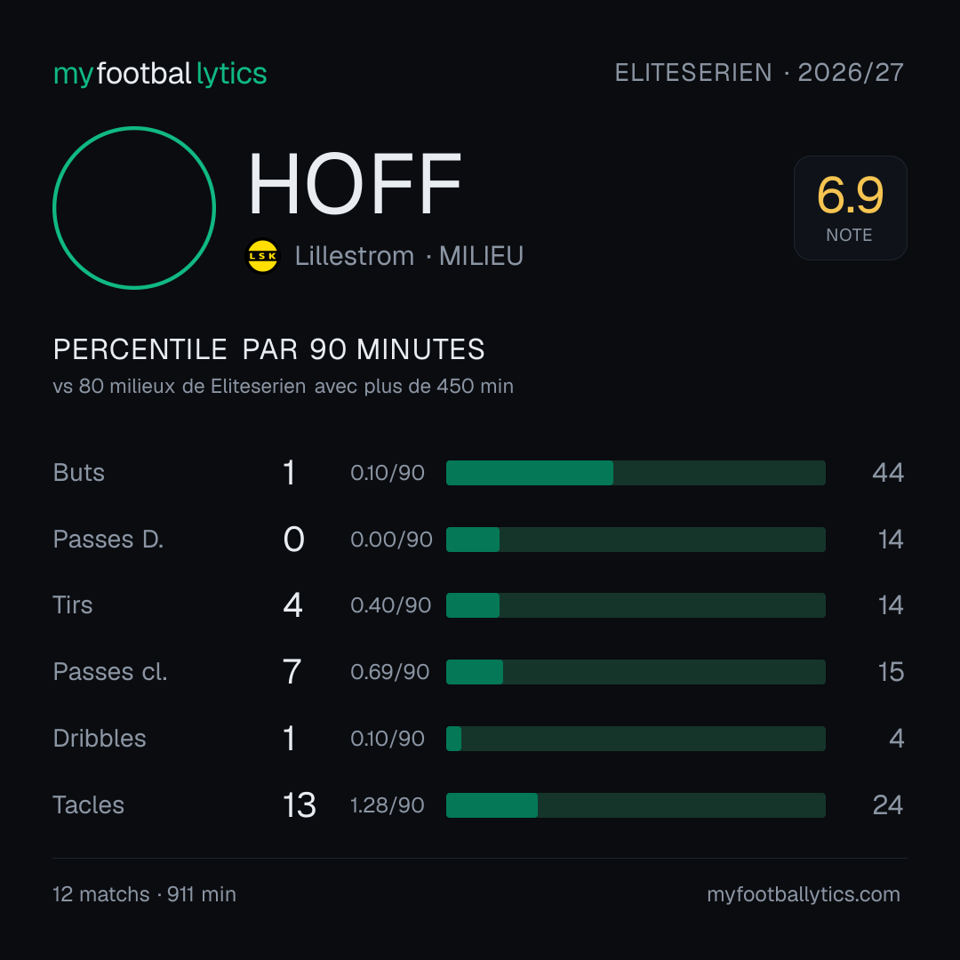Click the Passes D. percentile bar
Screen dimensions: 960x960
pyautogui.click(x=636, y=540)
